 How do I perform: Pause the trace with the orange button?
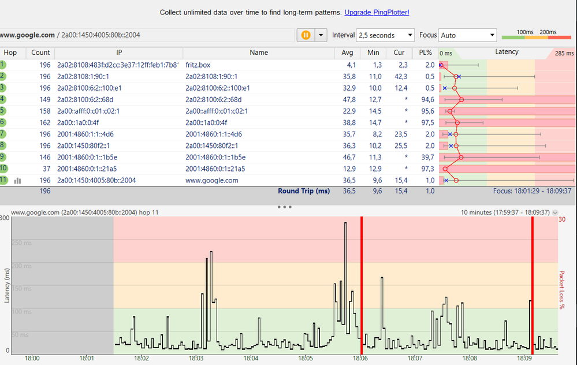point(306,35)
